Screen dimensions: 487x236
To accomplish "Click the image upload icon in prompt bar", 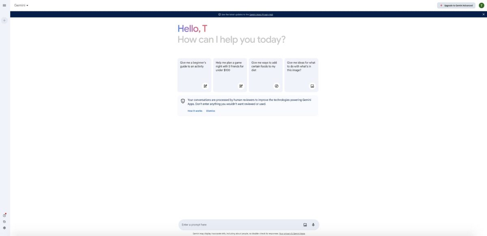I will 304,224.
